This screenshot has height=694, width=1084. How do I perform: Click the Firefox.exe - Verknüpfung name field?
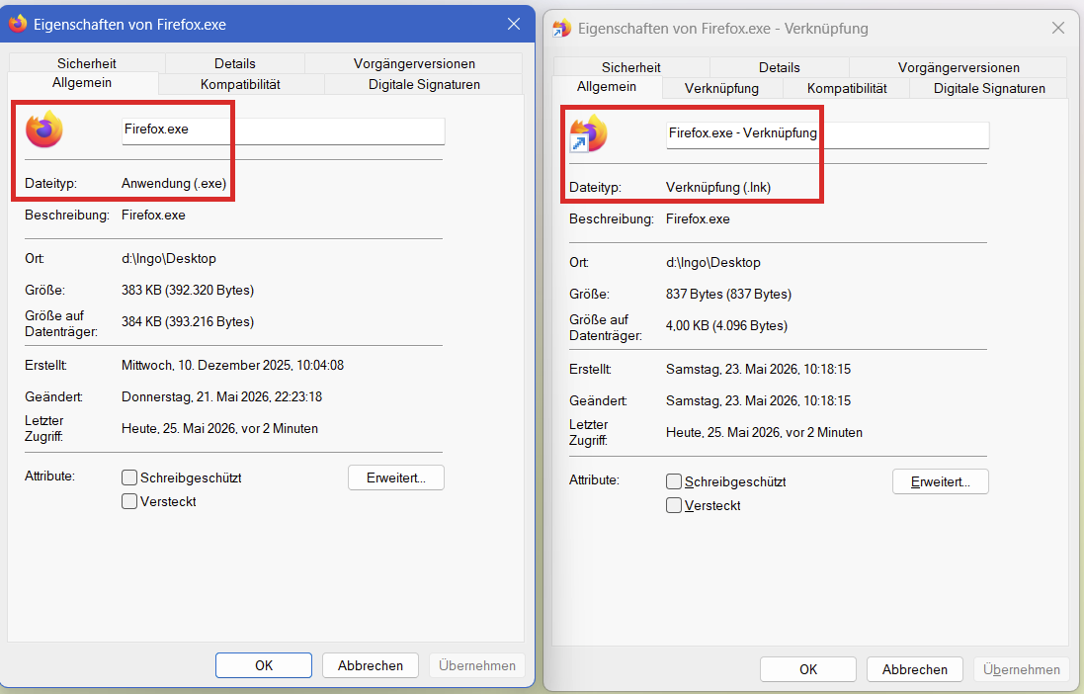tap(827, 134)
